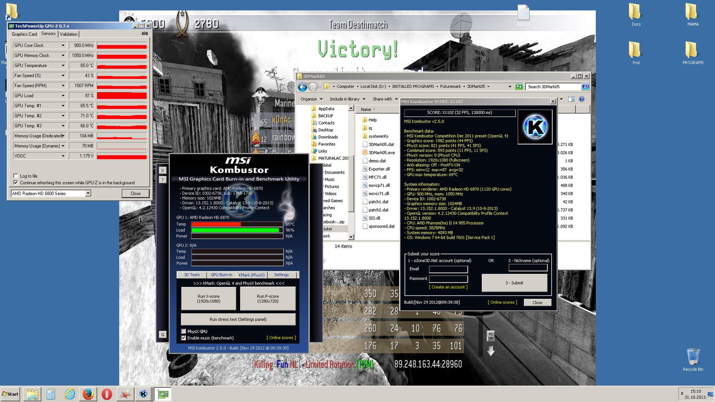Uncheck Enable music (benchmark) option
The image size is (715, 402).
click(x=183, y=338)
